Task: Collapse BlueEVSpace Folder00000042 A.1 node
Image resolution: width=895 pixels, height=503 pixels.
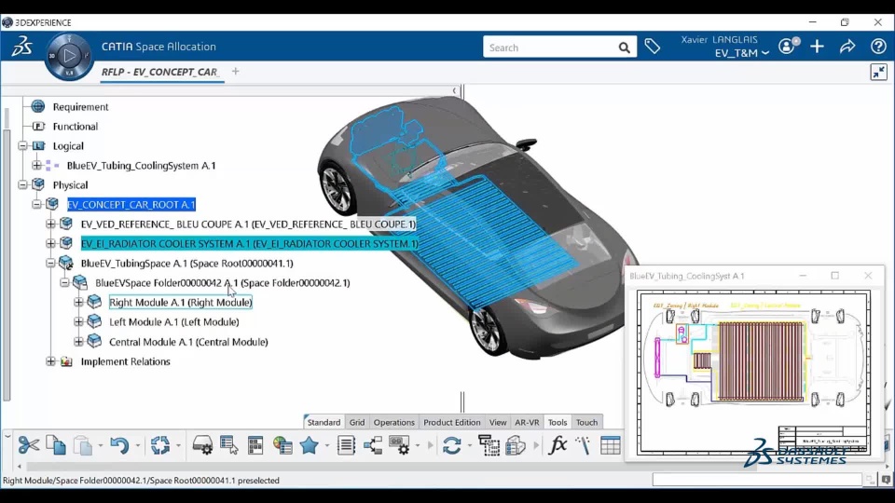Action: [64, 283]
